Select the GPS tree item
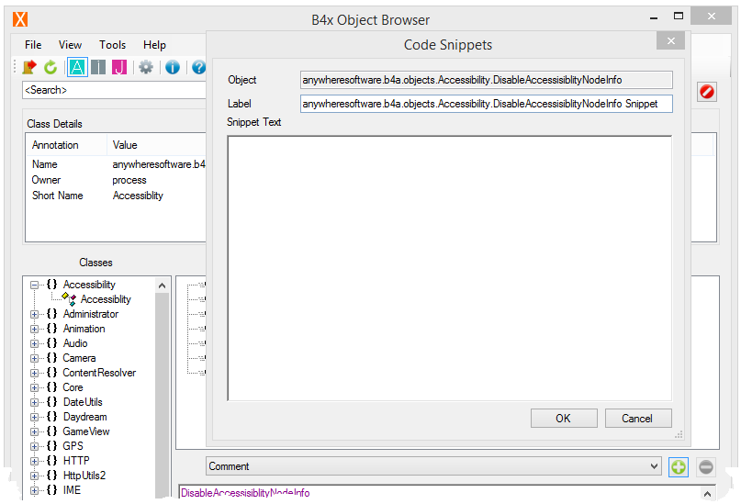741x504 pixels. tap(73, 446)
